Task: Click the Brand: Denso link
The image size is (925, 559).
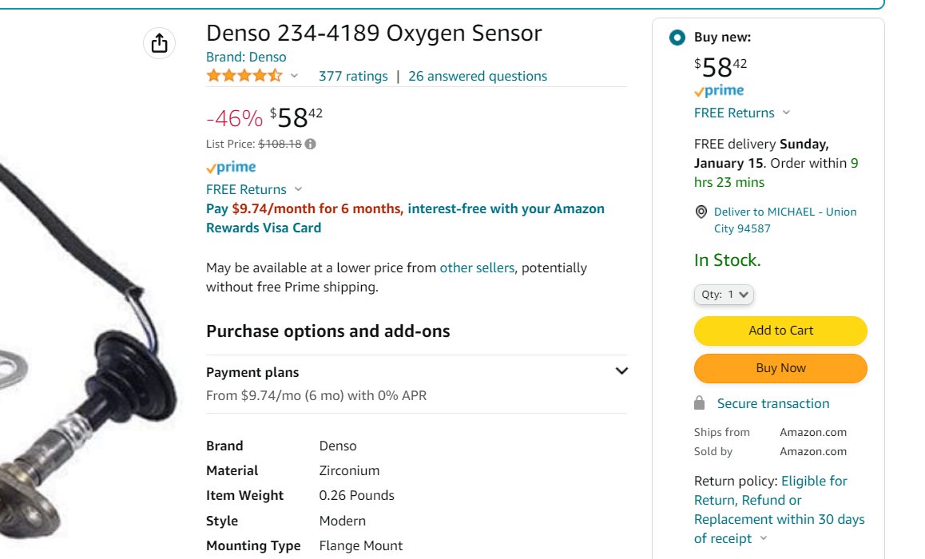Action: (246, 57)
